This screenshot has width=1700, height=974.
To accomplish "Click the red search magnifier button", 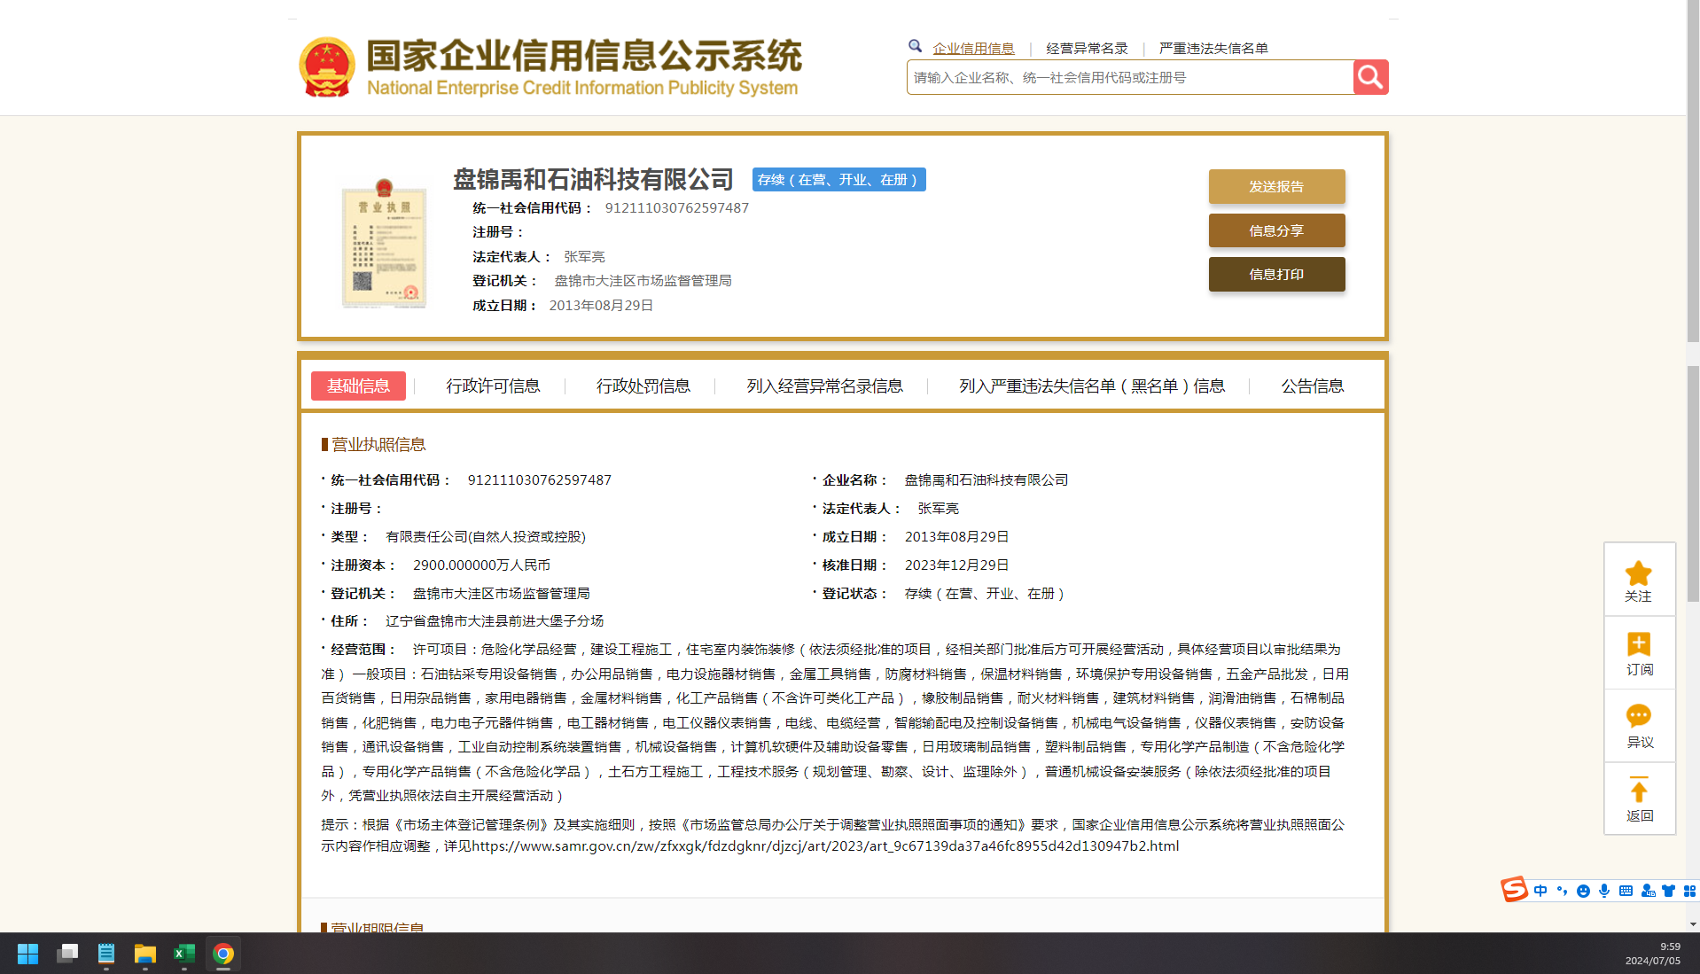I will 1370,77.
